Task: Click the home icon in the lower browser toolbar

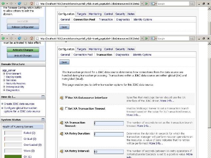Action: (31, 39)
